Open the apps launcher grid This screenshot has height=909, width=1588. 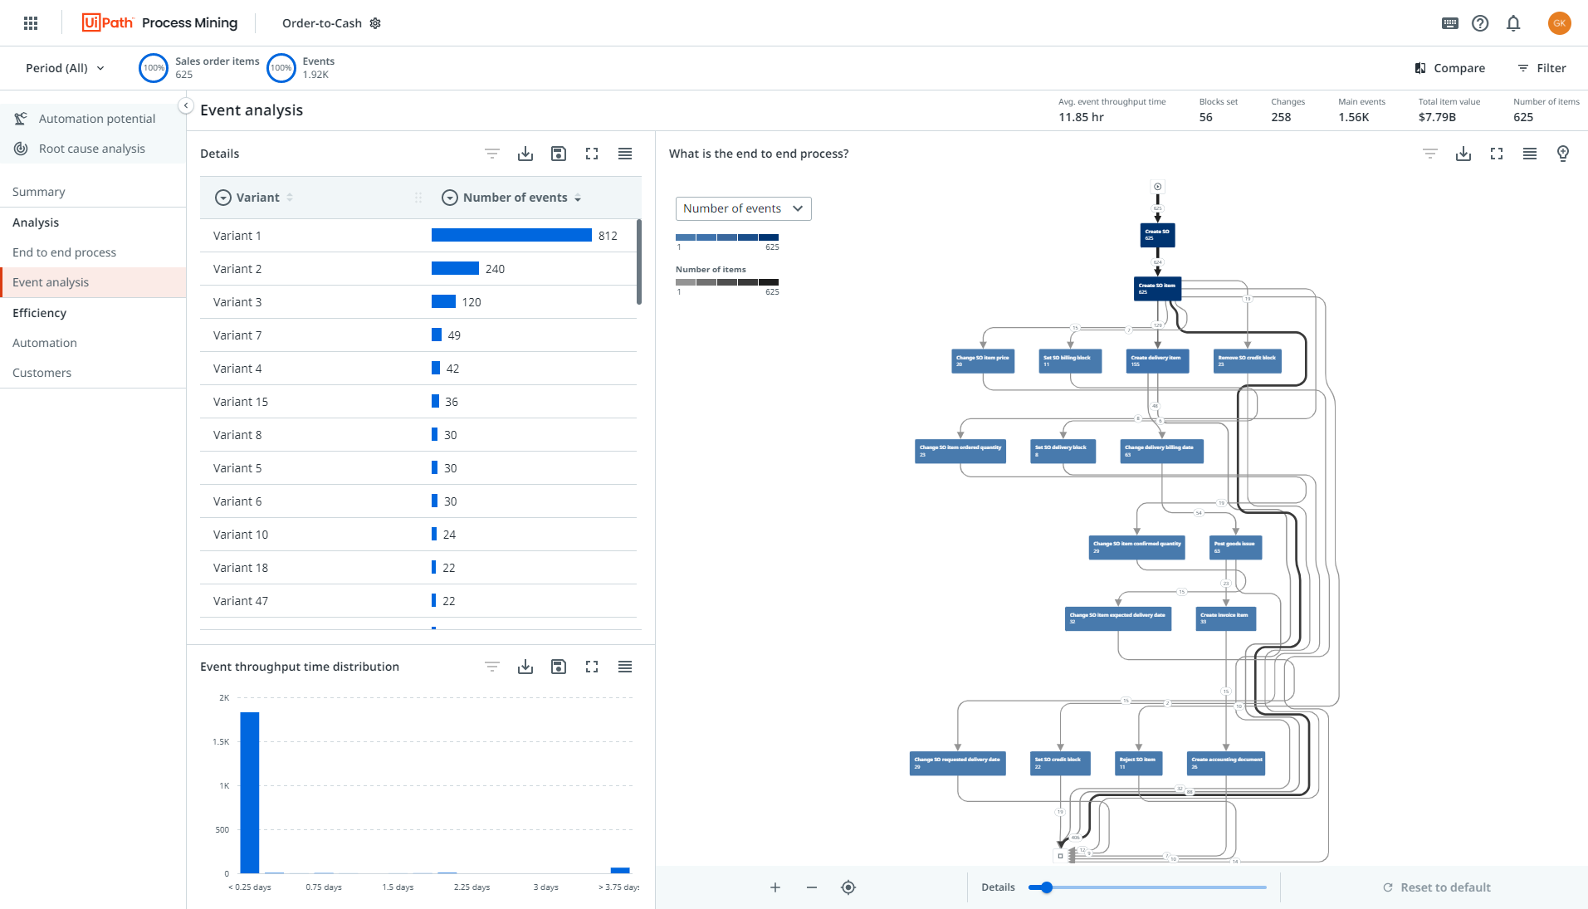tap(31, 22)
